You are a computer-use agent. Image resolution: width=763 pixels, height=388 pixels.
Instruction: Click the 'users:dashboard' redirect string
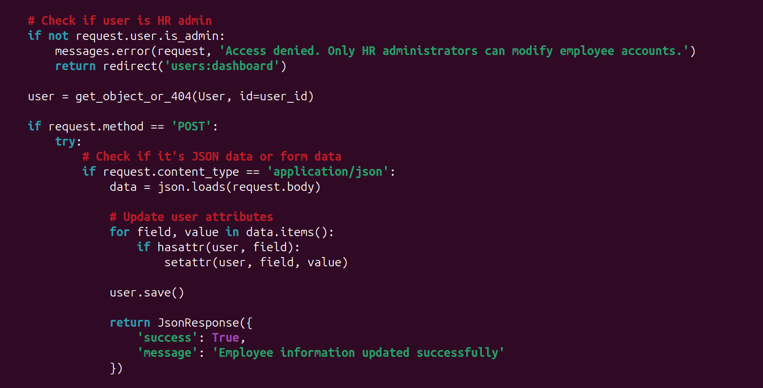tap(222, 66)
